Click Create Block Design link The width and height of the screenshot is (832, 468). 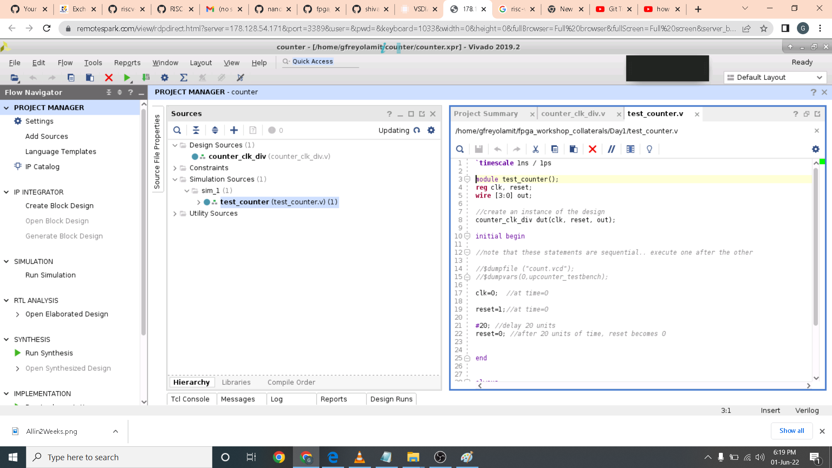click(59, 206)
